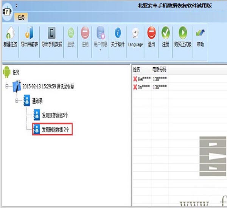Click the green 注册 checkmark icon

[165, 33]
